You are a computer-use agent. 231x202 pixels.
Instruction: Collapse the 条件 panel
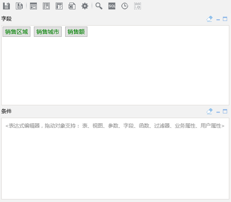click(x=218, y=112)
